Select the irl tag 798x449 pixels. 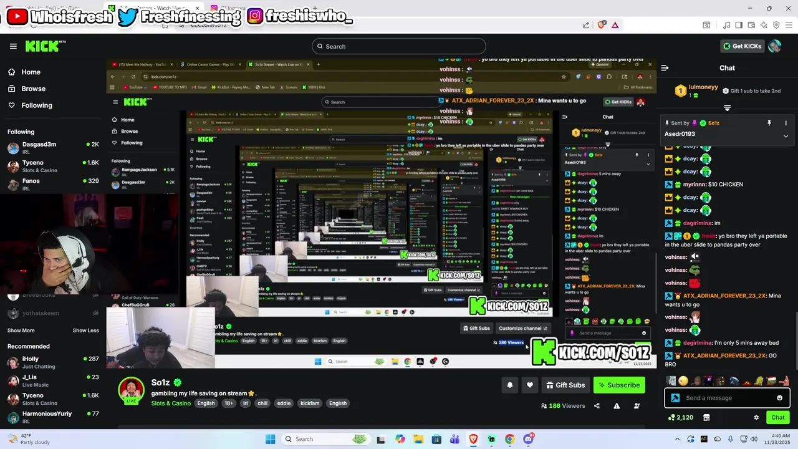coord(246,403)
